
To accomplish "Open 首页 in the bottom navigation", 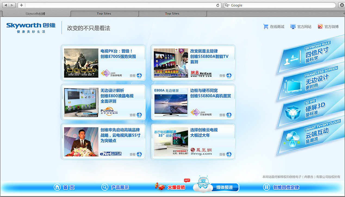I will [x=69, y=187].
